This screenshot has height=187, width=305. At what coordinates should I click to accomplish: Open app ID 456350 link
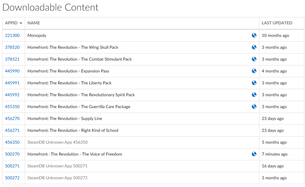[x=12, y=142]
